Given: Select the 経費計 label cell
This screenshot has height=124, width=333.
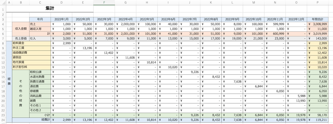Looking at the screenshot, I should pos(31,120).
